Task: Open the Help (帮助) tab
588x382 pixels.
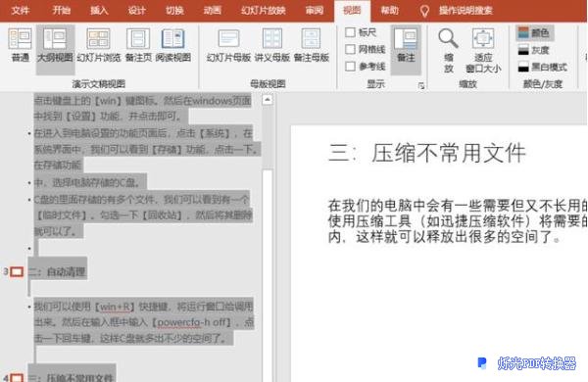Action: [390, 10]
